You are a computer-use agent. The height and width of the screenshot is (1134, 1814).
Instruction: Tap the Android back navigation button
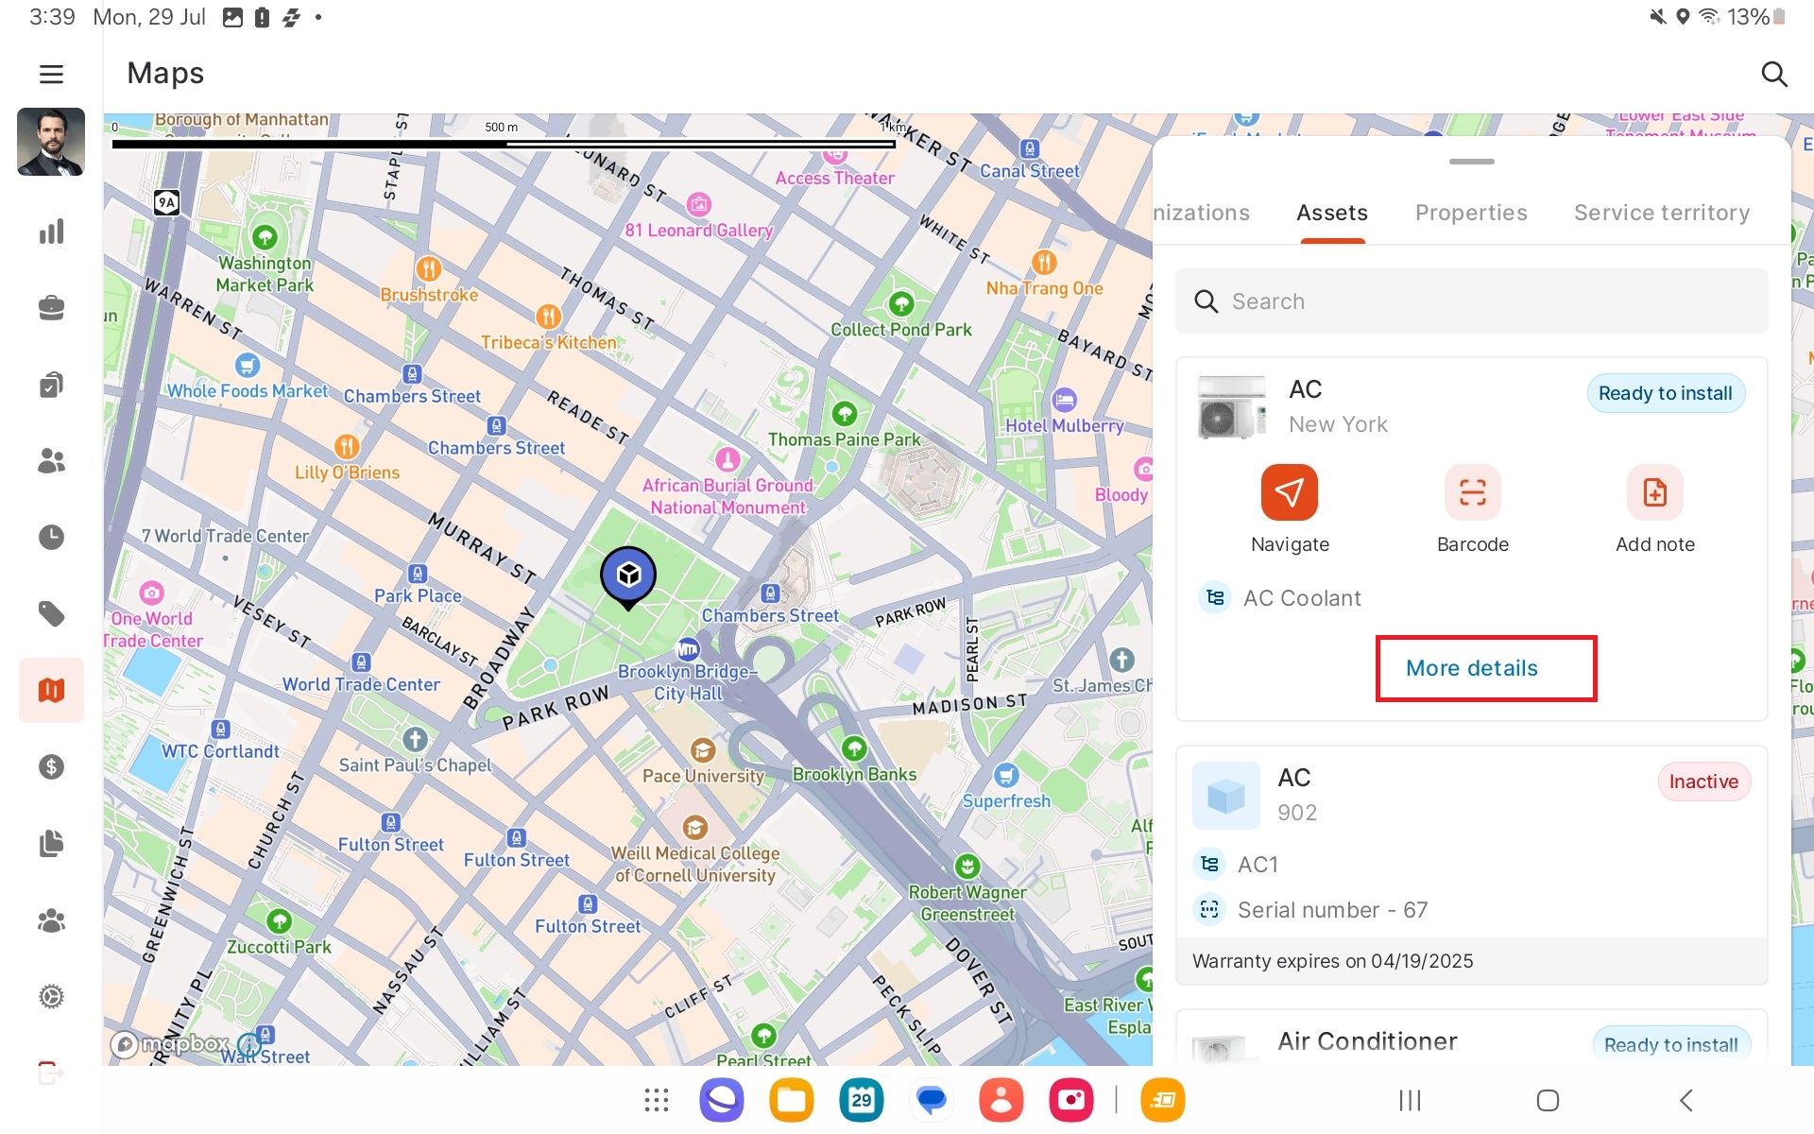[1686, 1100]
